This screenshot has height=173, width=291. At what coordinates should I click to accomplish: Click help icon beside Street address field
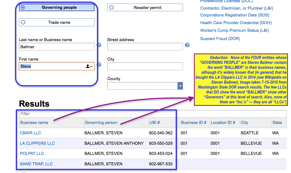coord(187,45)
